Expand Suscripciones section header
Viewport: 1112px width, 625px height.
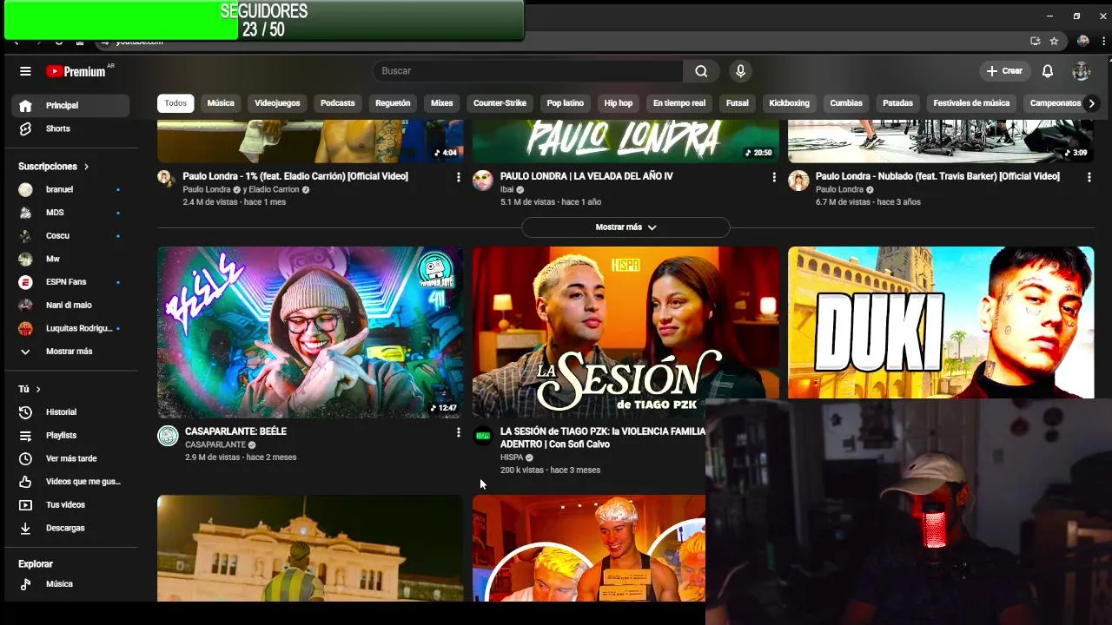[x=54, y=166]
